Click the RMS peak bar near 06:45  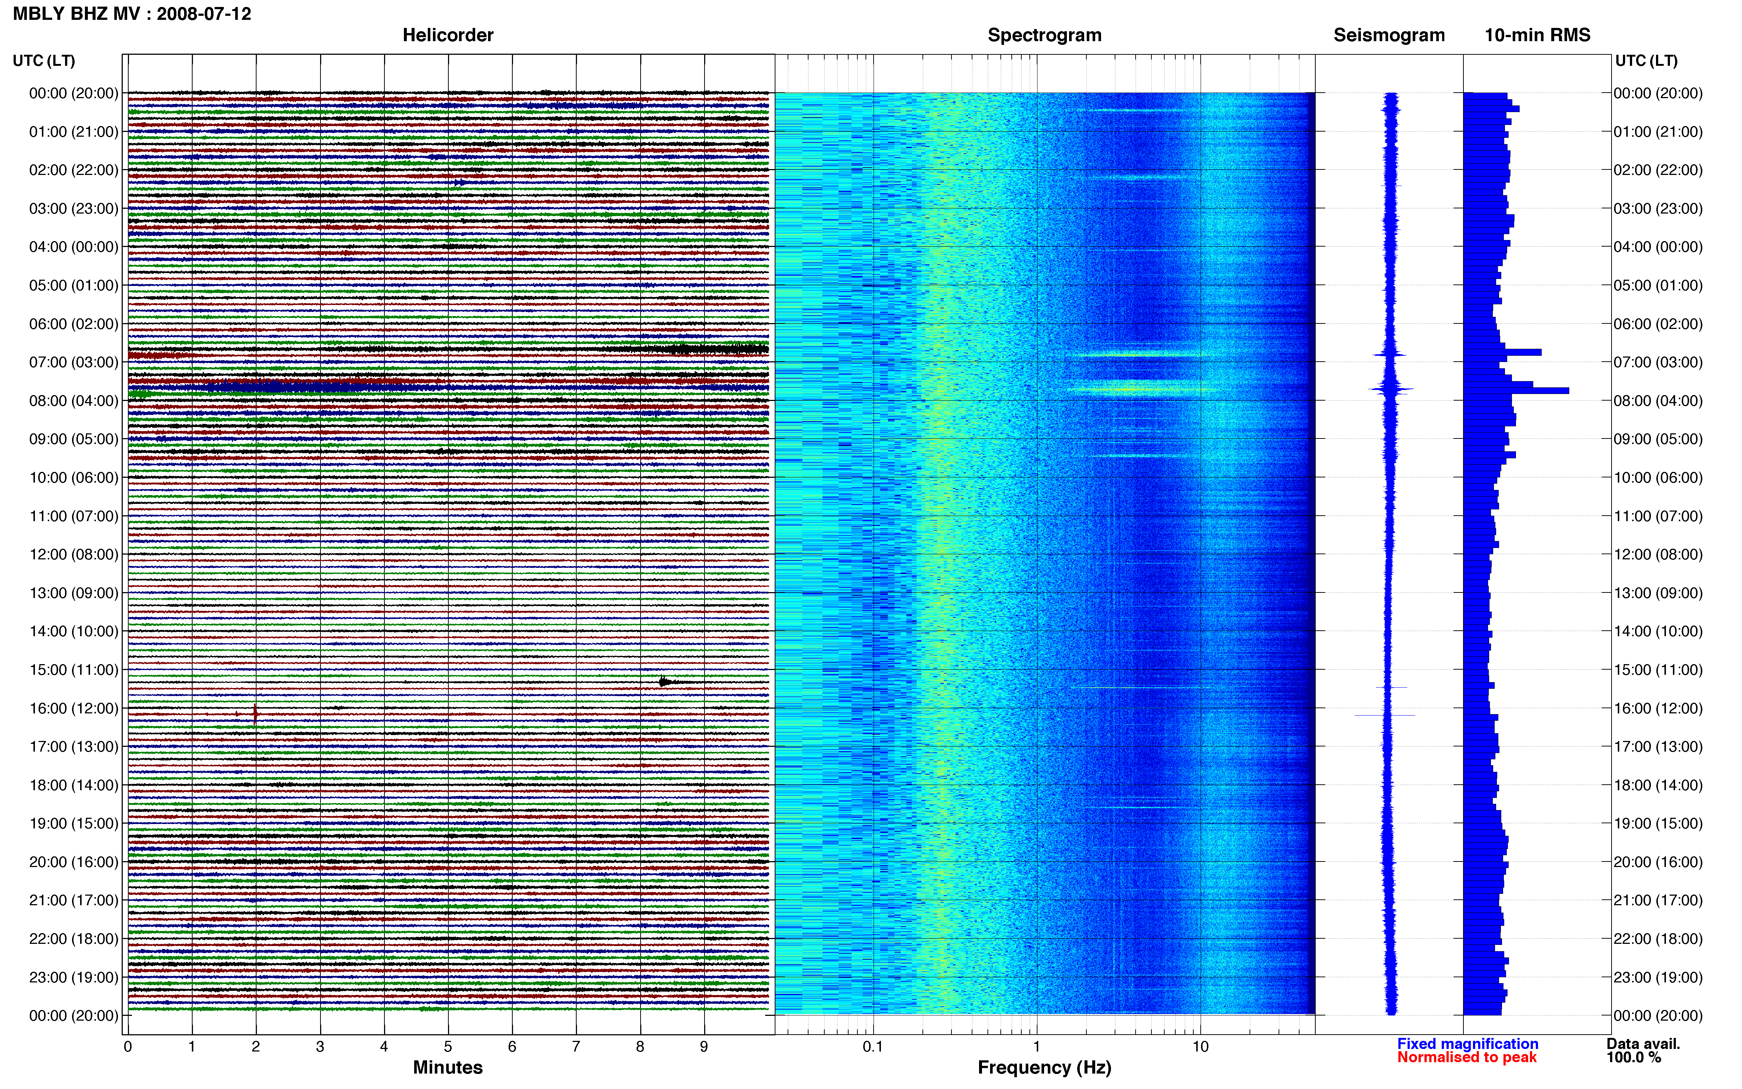[1502, 352]
